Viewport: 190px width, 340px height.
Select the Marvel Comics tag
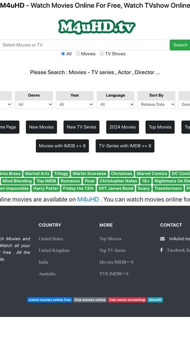tap(152, 173)
